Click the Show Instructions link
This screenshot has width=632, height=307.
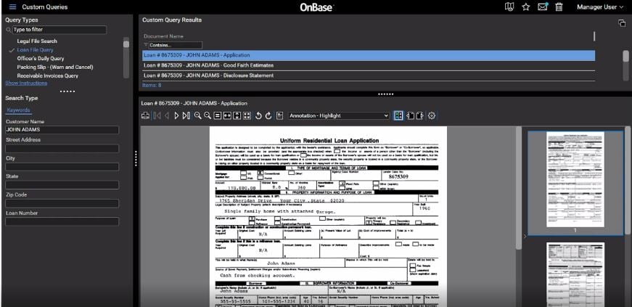[26, 83]
